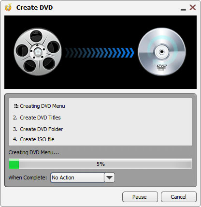Click the blue progress arrows graphic

tap(100, 53)
